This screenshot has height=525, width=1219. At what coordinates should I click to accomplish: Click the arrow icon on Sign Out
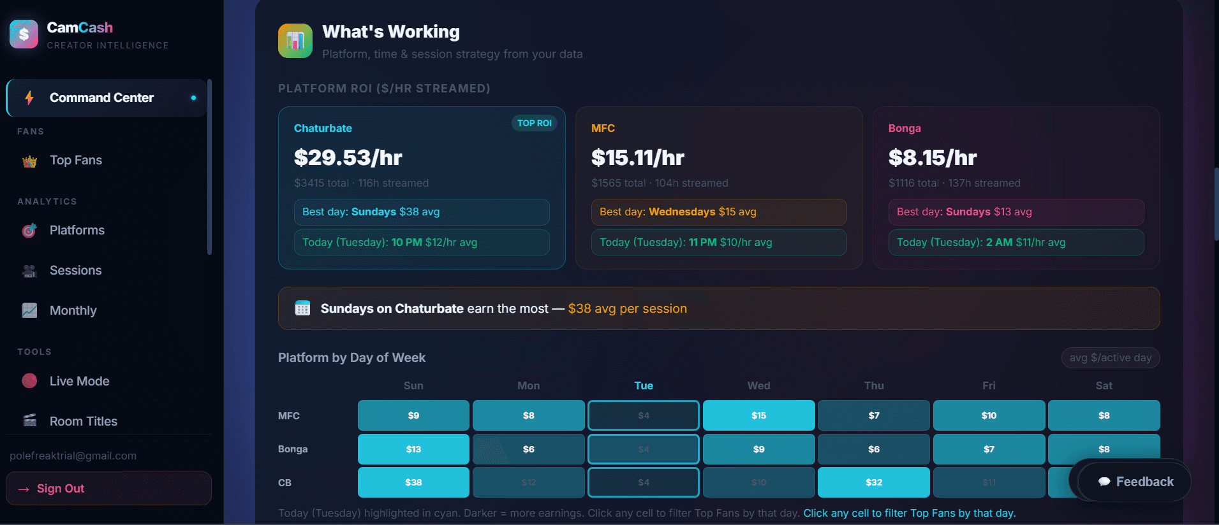pos(24,489)
